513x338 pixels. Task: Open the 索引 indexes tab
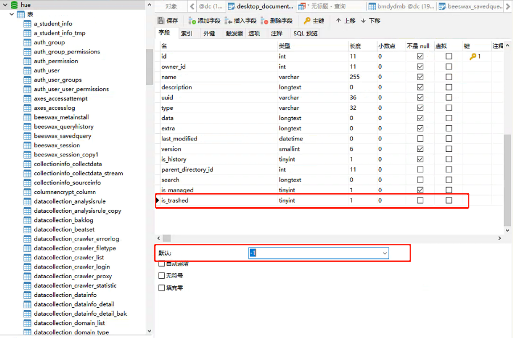[187, 33]
